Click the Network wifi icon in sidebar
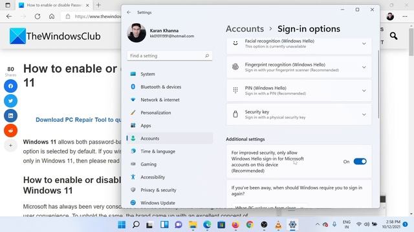Image resolution: width=414 pixels, height=232 pixels. pos(133,100)
